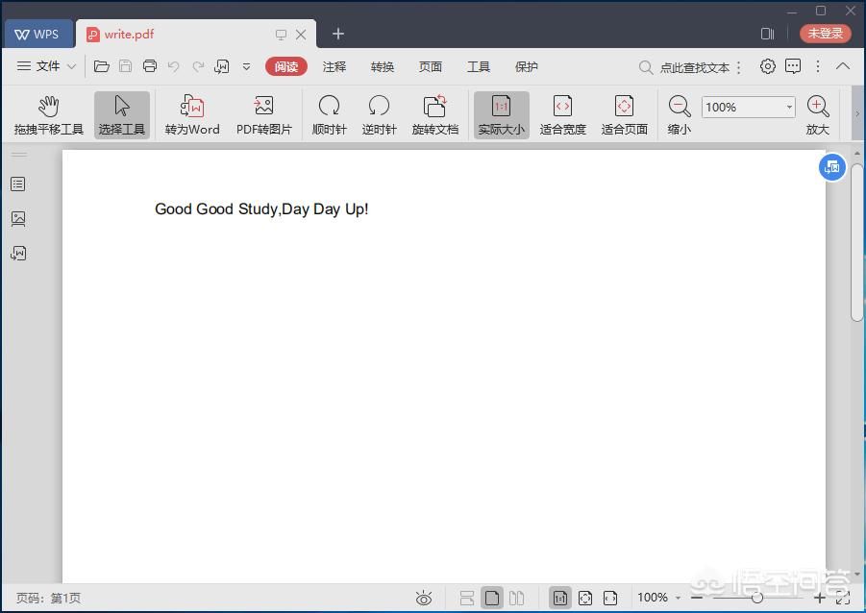
Task: Convert the PDF to Word (转为Word)
Action: coord(192,115)
